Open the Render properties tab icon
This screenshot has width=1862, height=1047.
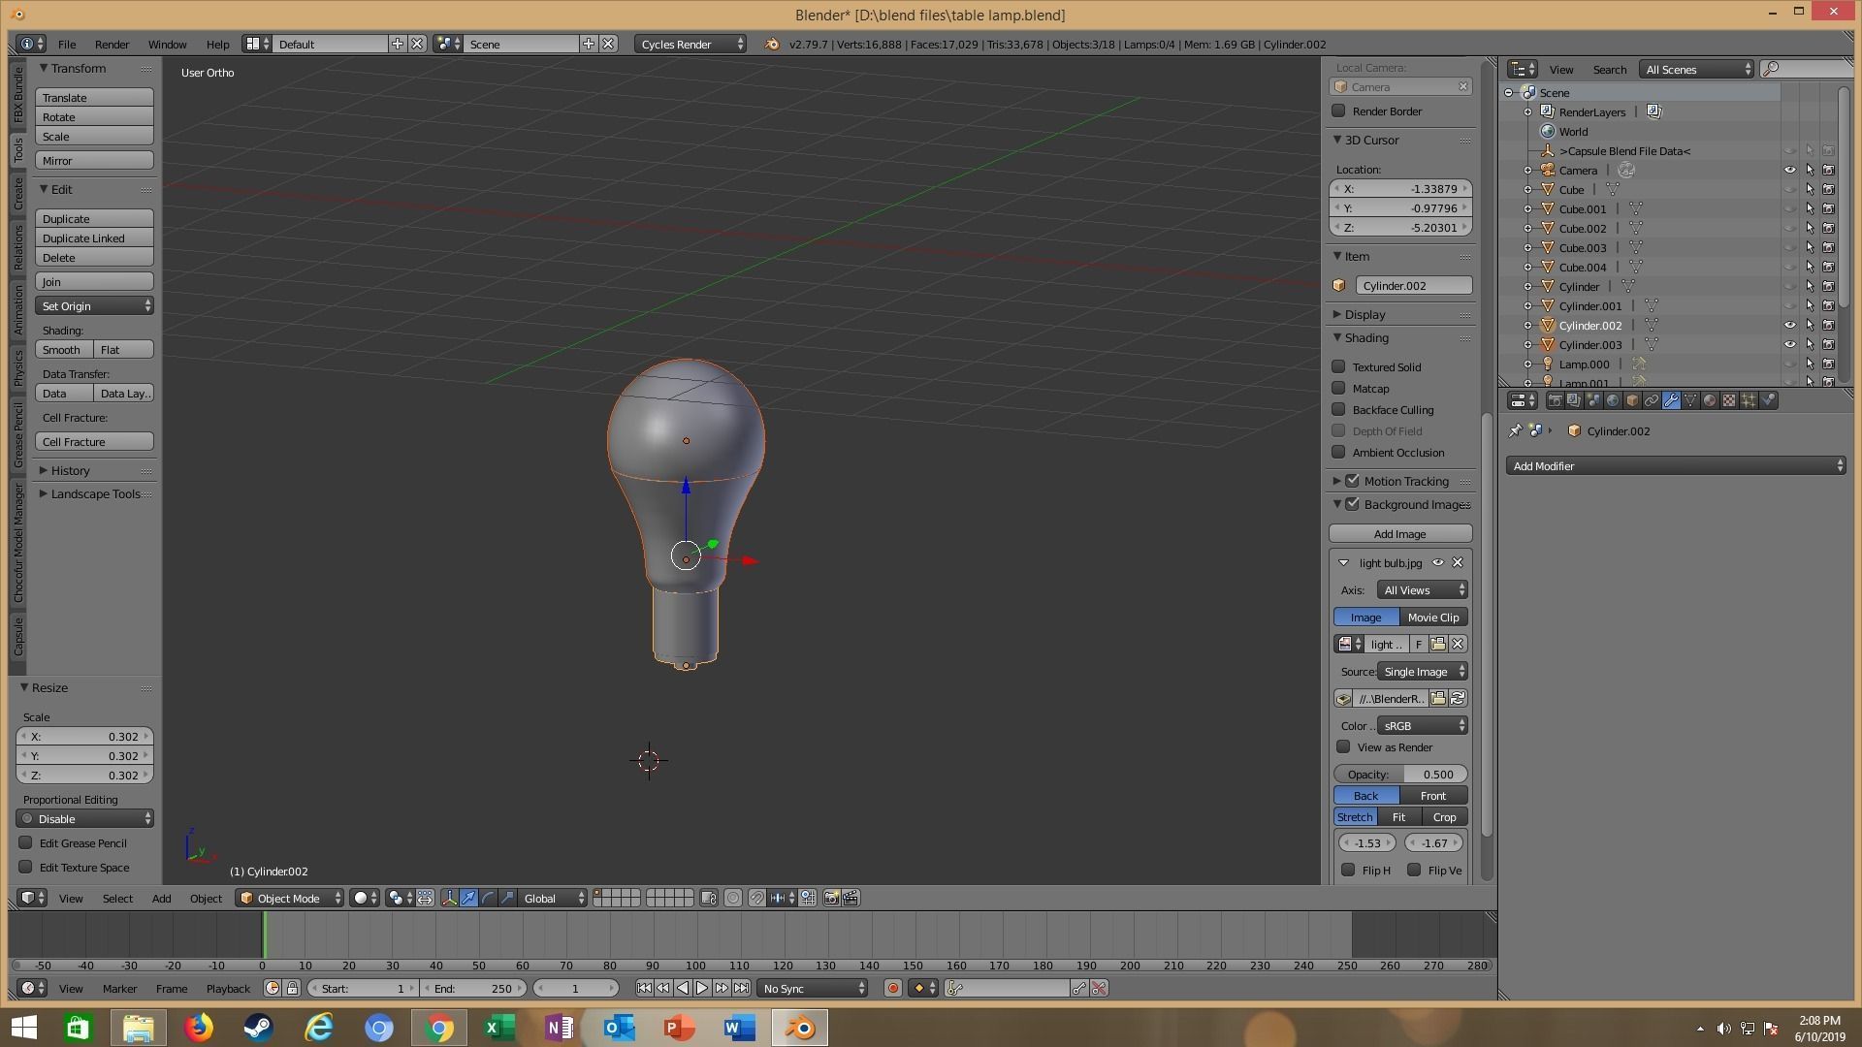(x=1556, y=400)
